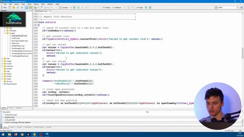This screenshot has height=137, width=244.
Task: Open the Debug menu
Action: [x=36, y=4]
